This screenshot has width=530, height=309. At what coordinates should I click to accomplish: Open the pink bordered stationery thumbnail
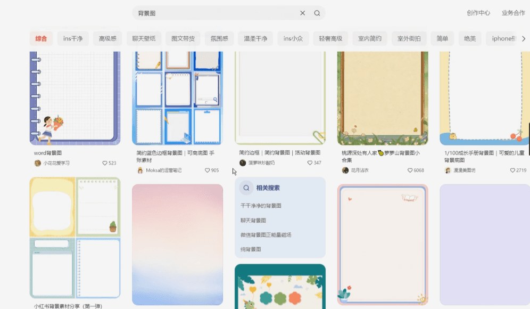(383, 245)
